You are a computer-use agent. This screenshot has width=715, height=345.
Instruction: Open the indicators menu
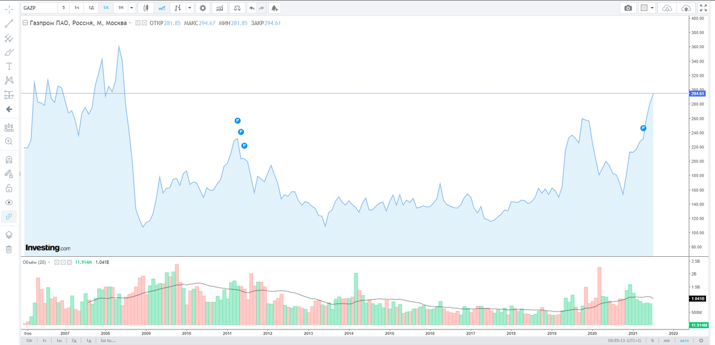(x=220, y=8)
